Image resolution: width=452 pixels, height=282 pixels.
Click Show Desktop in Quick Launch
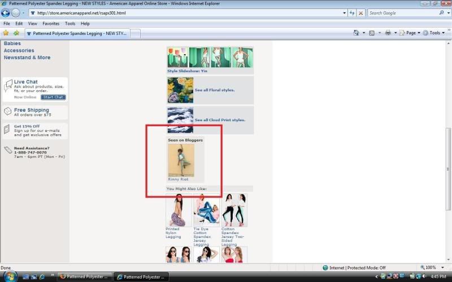pos(25,277)
